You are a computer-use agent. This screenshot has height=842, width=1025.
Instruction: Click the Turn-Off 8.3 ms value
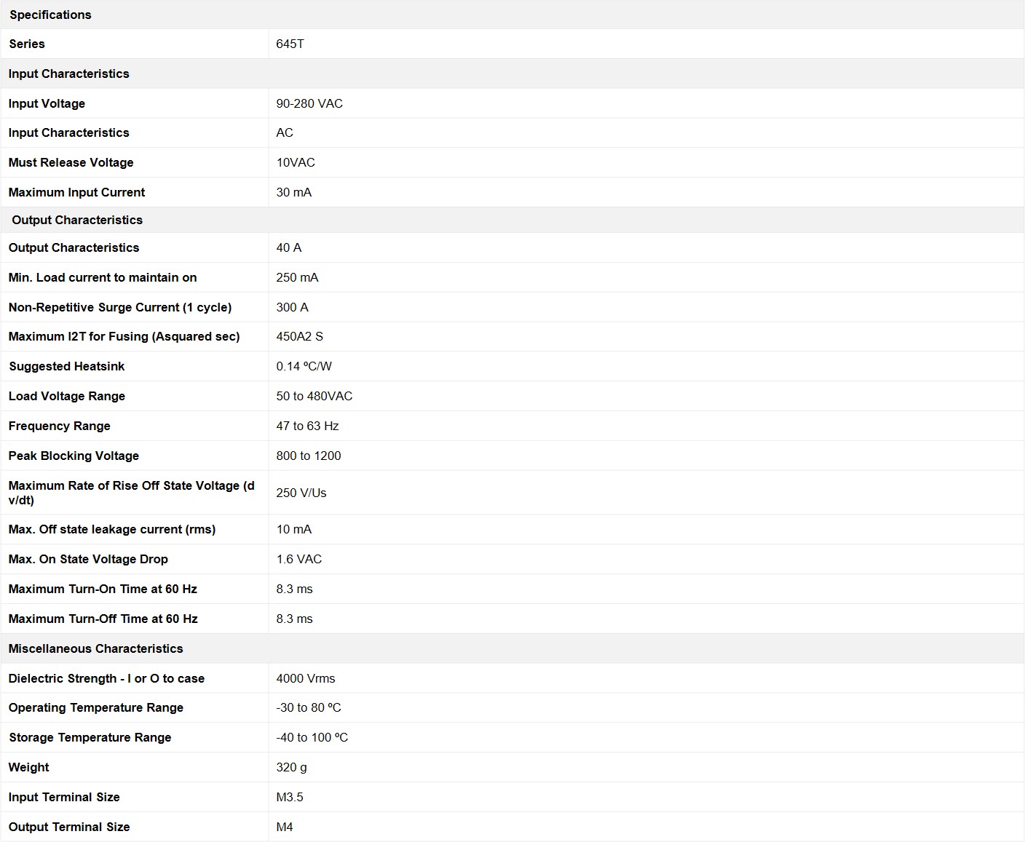click(x=294, y=619)
